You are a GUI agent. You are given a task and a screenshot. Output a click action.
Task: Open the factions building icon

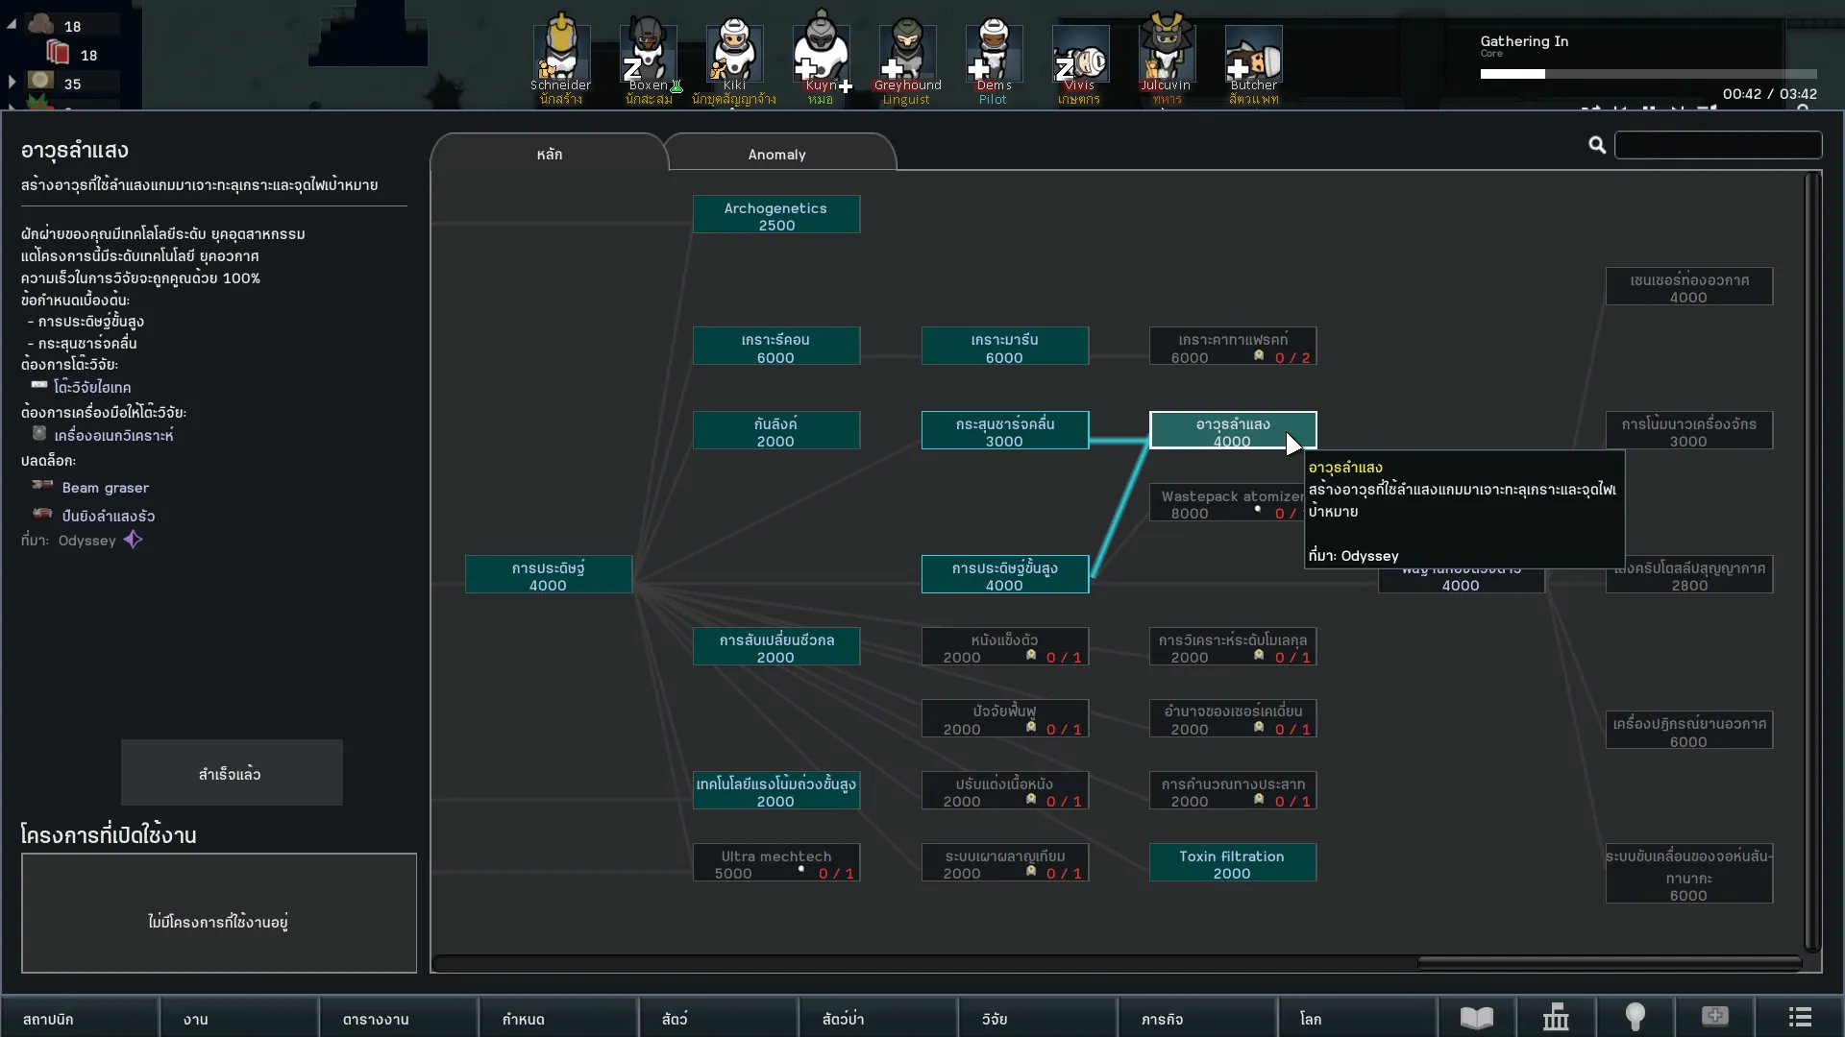[x=1556, y=1018]
